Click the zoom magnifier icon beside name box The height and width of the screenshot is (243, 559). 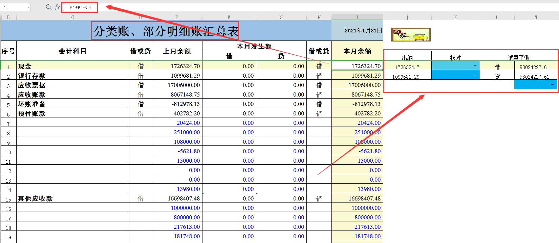pos(48,7)
